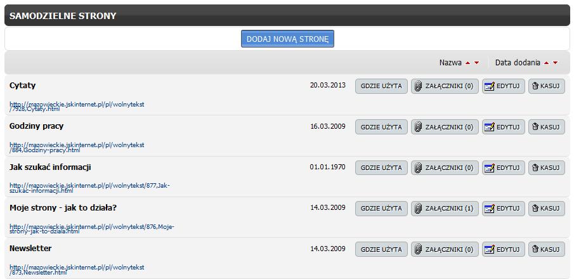Delete the Godziny pracy page
The image size is (574, 279).
[547, 127]
